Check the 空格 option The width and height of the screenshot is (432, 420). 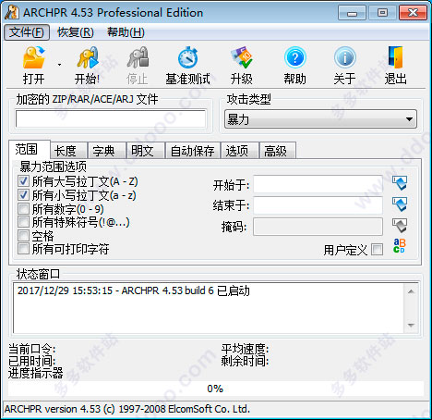[x=23, y=235]
